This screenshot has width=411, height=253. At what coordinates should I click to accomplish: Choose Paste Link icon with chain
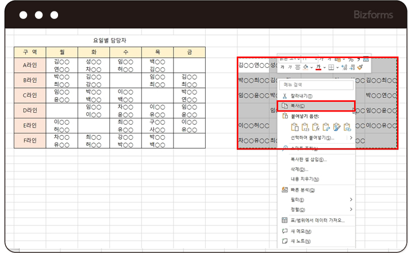point(347,127)
